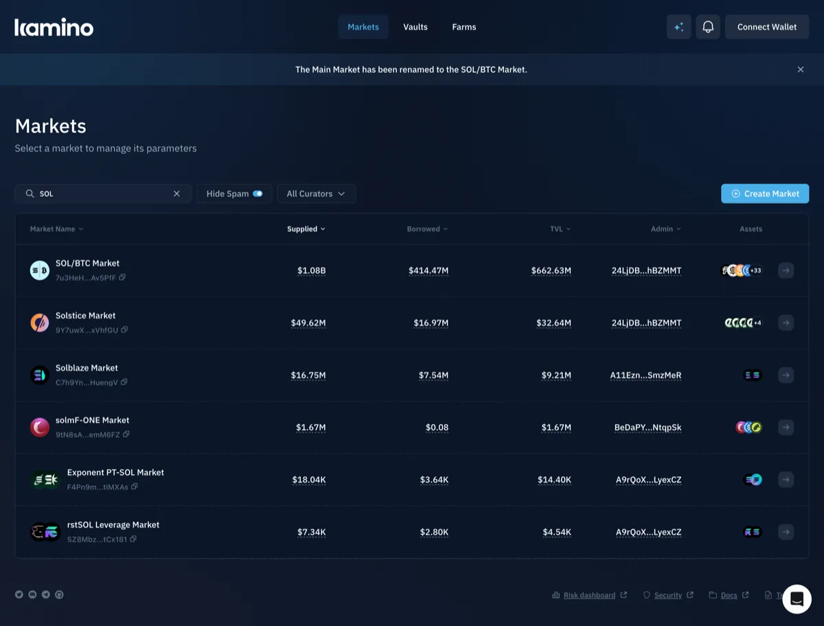824x626 pixels.
Task: Show Solstice Market's +4 assets icons
Action: tap(744, 323)
